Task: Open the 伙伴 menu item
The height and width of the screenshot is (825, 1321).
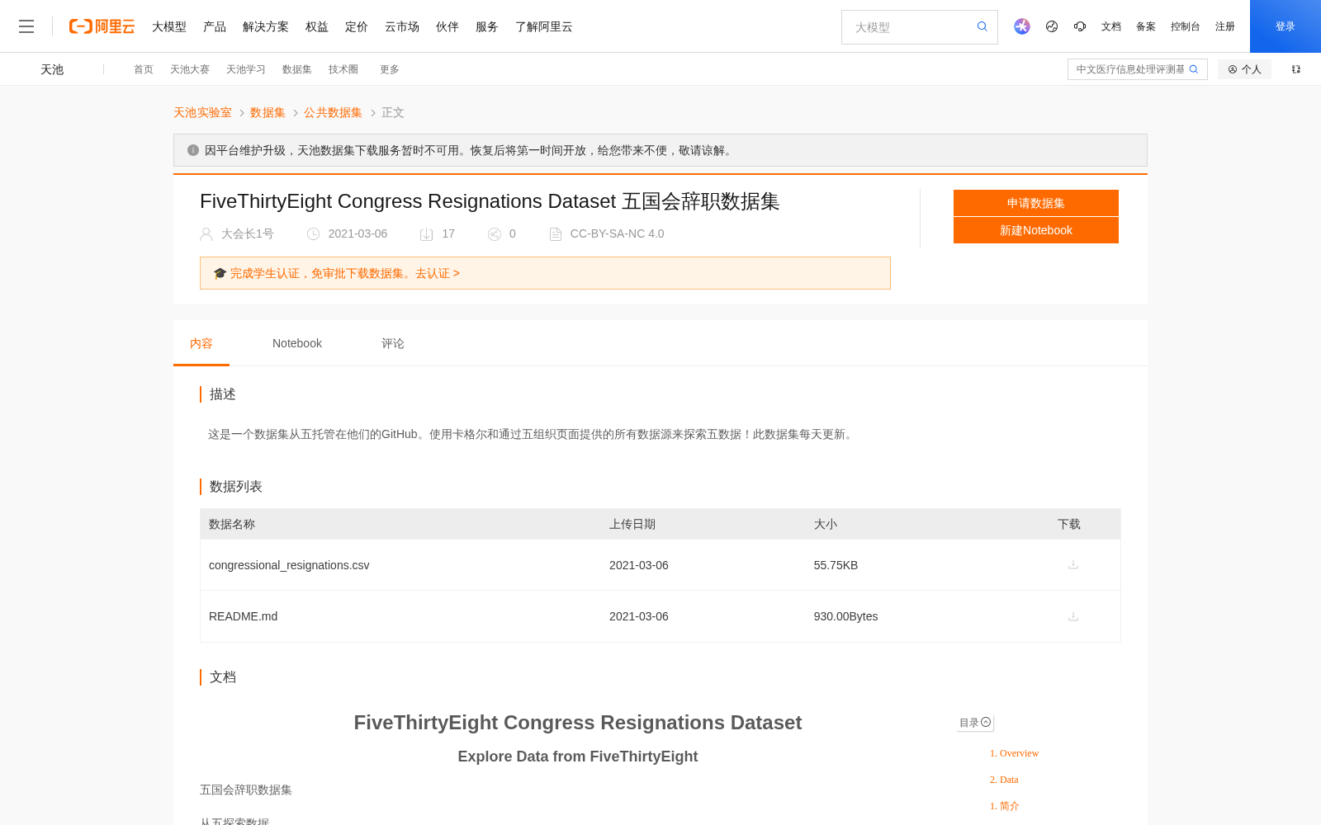Action: click(x=447, y=26)
